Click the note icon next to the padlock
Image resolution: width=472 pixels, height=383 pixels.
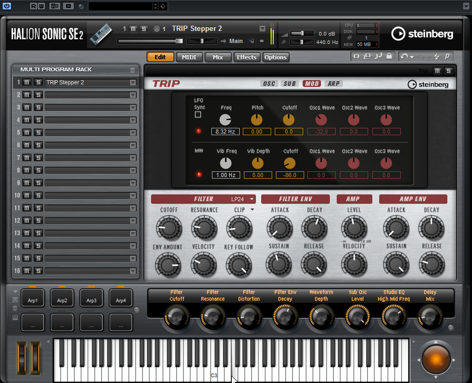(x=378, y=56)
